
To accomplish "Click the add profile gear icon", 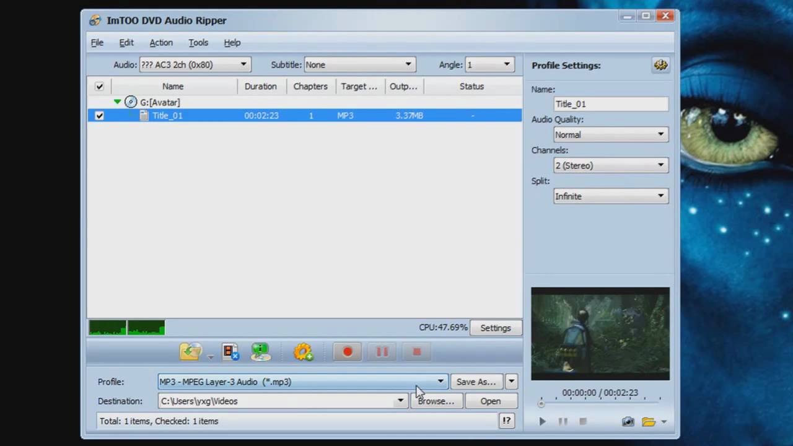I will [304, 352].
